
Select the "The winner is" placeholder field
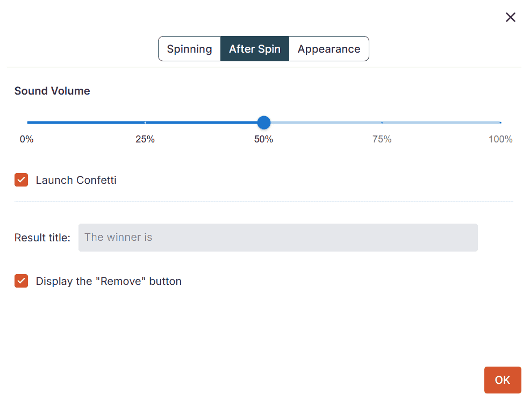[x=278, y=237]
